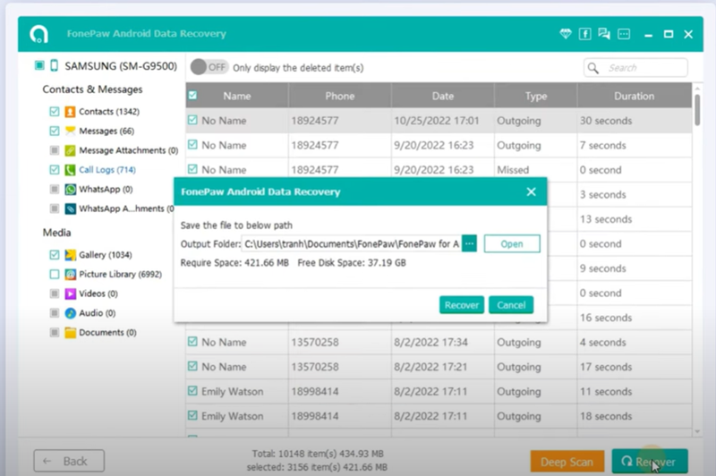Sort by Type column header
The width and height of the screenshot is (716, 476).
(x=535, y=96)
